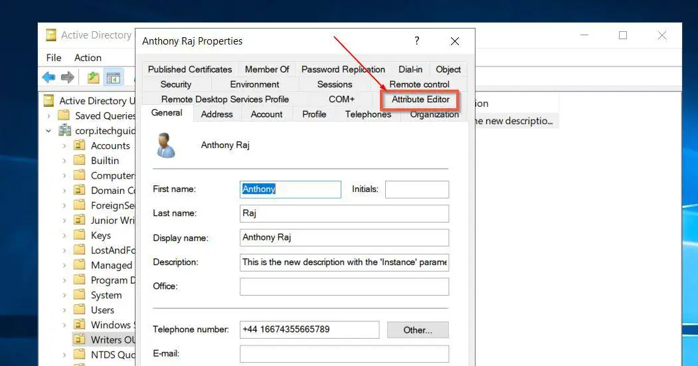The width and height of the screenshot is (698, 366).
Task: Switch to the Address tab
Action: tap(217, 114)
